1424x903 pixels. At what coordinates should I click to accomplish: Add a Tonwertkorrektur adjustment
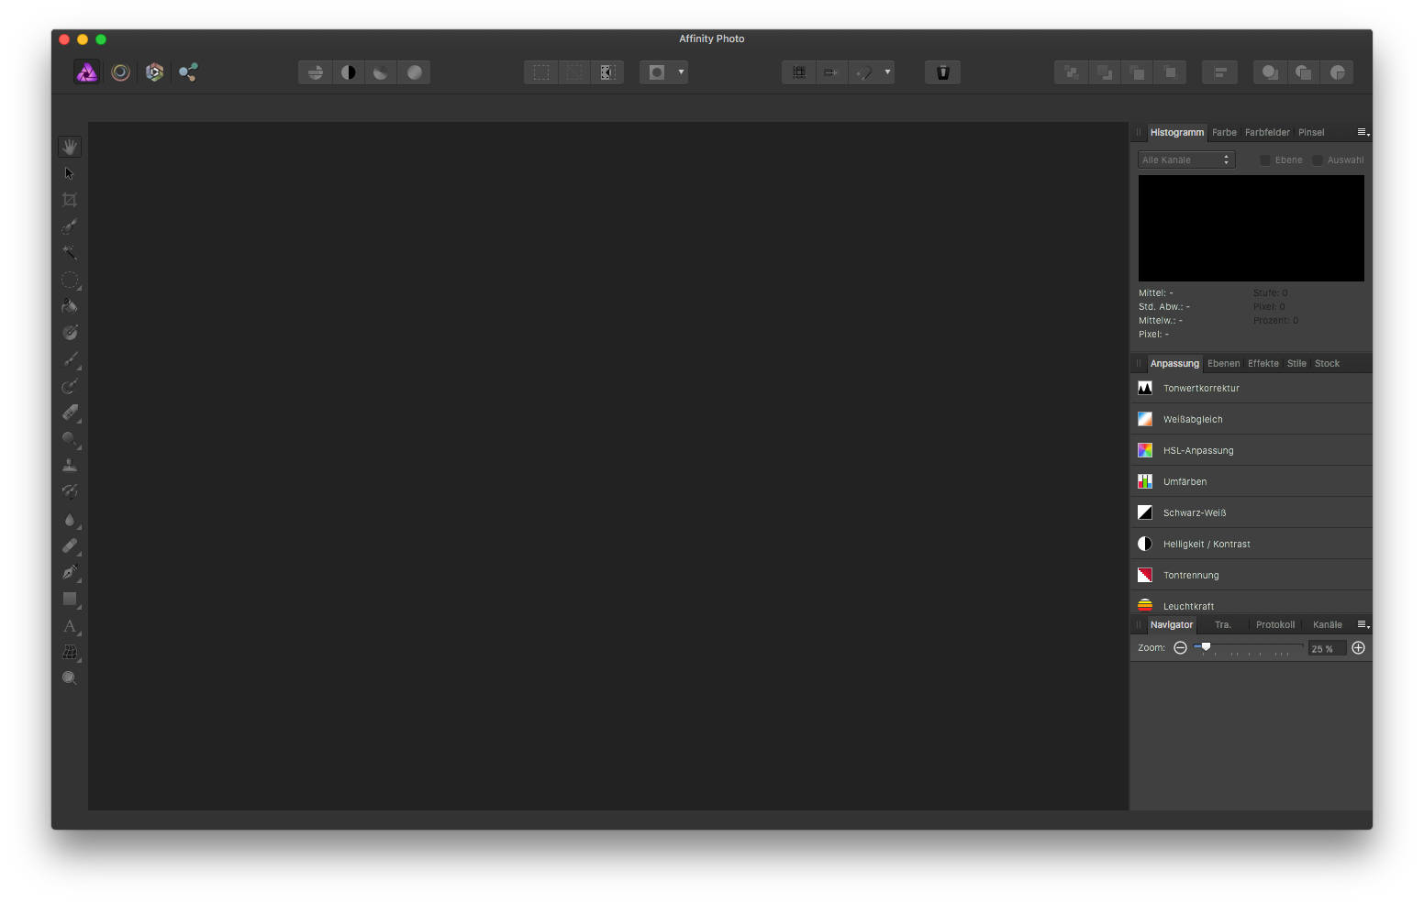coord(1201,389)
